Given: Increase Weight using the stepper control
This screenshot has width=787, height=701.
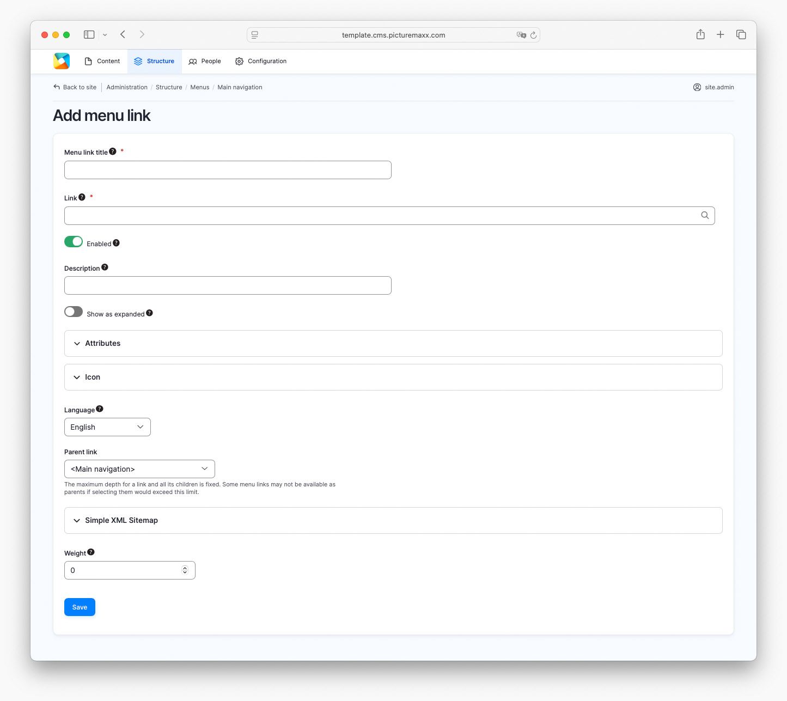Looking at the screenshot, I should pyautogui.click(x=186, y=568).
